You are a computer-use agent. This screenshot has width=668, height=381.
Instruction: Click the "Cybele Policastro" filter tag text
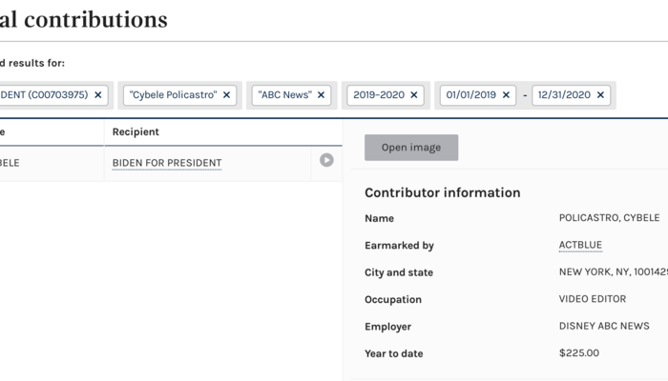pos(172,95)
